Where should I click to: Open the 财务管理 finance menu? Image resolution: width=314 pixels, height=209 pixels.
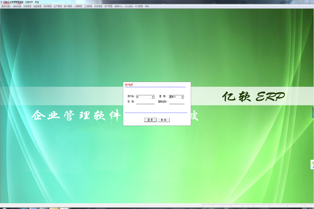tap(99, 7)
